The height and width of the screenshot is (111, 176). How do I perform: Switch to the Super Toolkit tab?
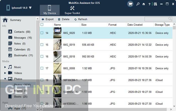coord(72,10)
